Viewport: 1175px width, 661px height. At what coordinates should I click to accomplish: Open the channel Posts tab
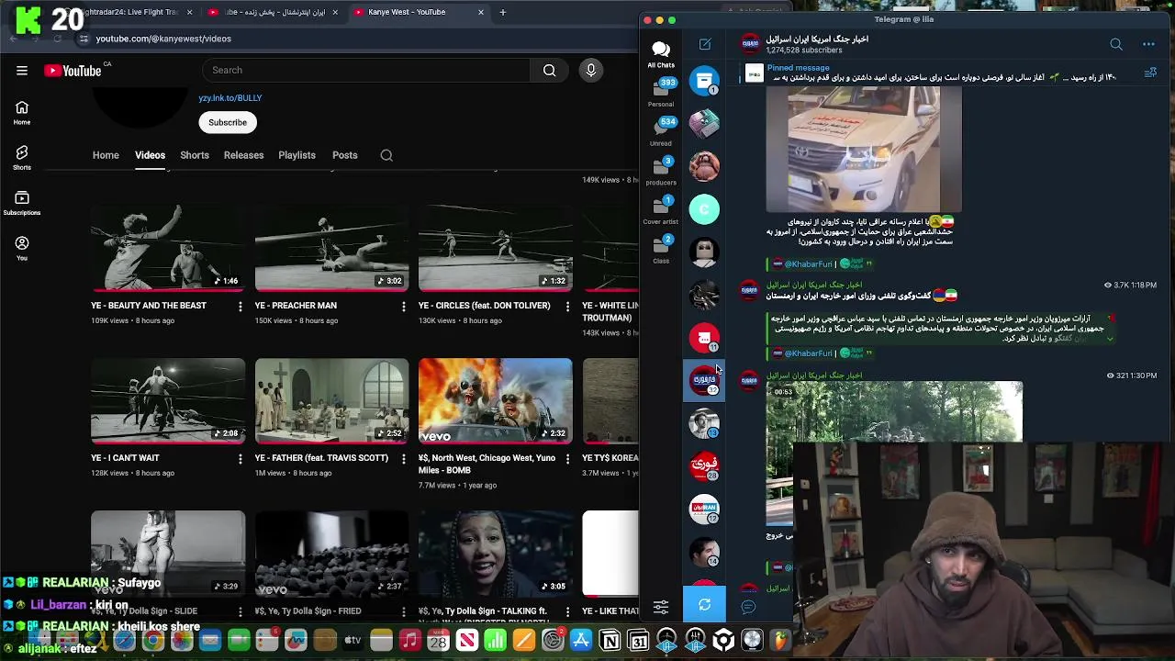point(345,155)
